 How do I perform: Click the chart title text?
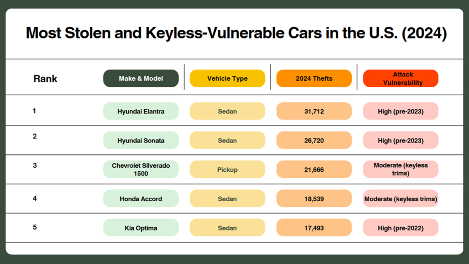click(236, 34)
